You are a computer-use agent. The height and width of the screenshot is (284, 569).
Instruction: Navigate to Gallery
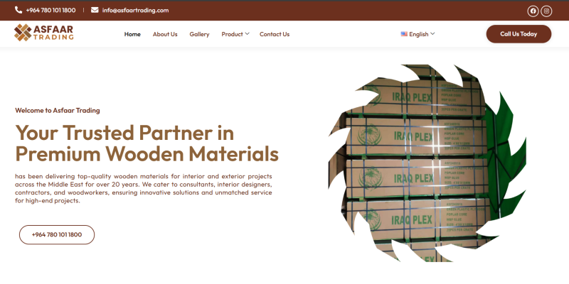tap(199, 34)
